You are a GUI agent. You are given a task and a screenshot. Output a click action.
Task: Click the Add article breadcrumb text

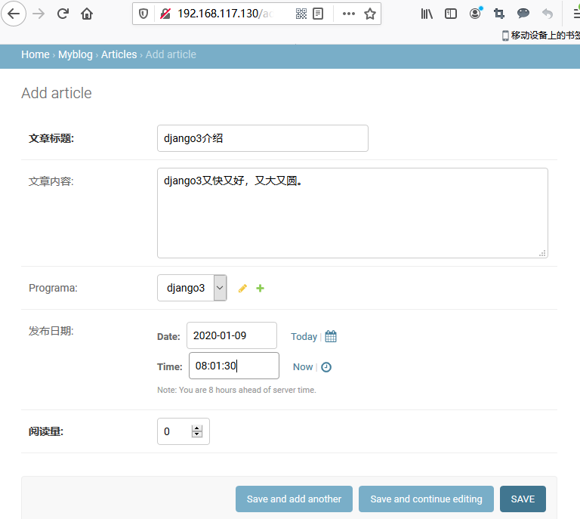pos(171,54)
